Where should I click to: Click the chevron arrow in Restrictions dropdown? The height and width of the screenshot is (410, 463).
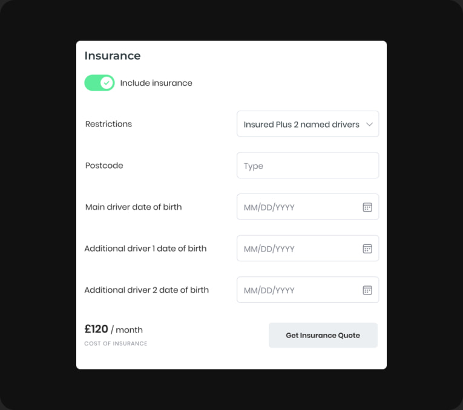(x=369, y=125)
